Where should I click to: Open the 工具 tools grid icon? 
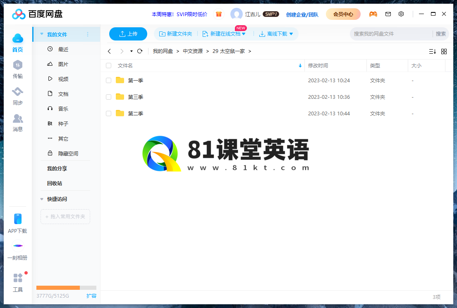pyautogui.click(x=18, y=278)
